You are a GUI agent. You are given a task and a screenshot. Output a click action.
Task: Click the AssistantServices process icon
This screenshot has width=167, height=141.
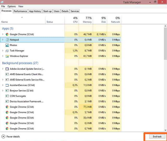(x=7, y=85)
